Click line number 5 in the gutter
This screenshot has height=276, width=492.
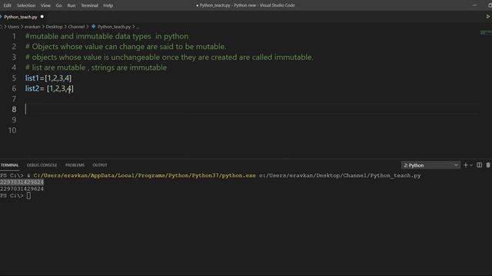click(14, 78)
